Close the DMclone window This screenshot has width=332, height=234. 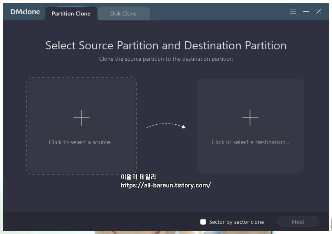pos(319,11)
